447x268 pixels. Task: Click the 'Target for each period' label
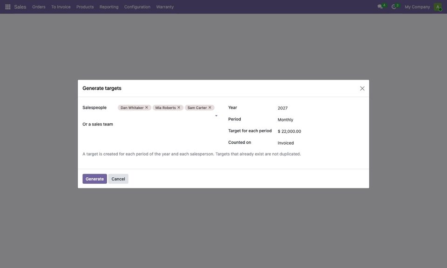pyautogui.click(x=250, y=131)
